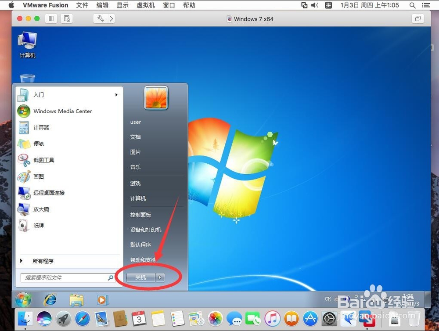Open the 窗口 menu

point(169,5)
